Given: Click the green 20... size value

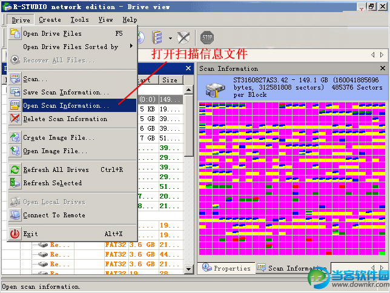Looking at the screenshot, I should tap(170, 196).
